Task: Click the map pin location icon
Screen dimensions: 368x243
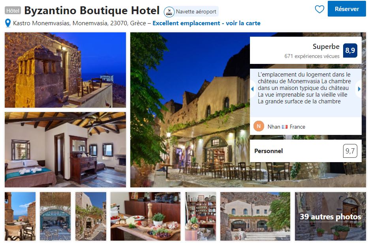Action: pos(8,23)
